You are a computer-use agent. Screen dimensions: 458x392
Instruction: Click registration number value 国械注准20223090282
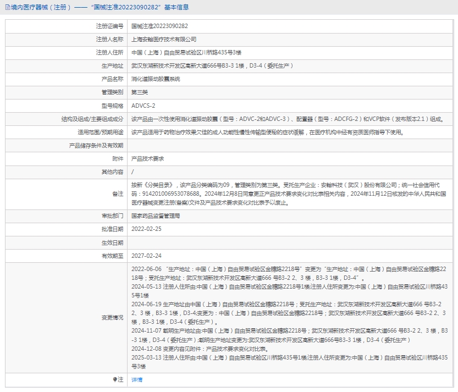[x=159, y=26]
